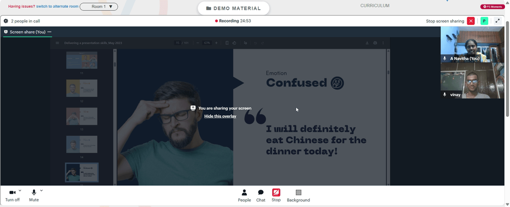This screenshot has width=510, height=207.
Task: Open DEMO MATERIAL folder button
Action: [x=234, y=9]
